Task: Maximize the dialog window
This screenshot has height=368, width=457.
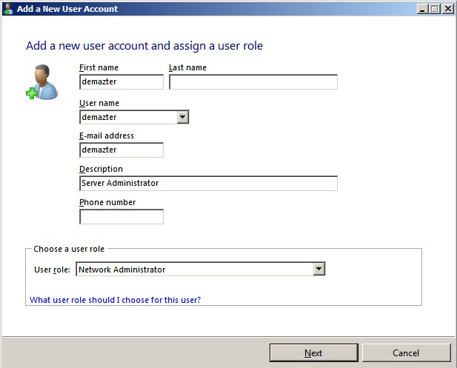Action: (x=434, y=9)
